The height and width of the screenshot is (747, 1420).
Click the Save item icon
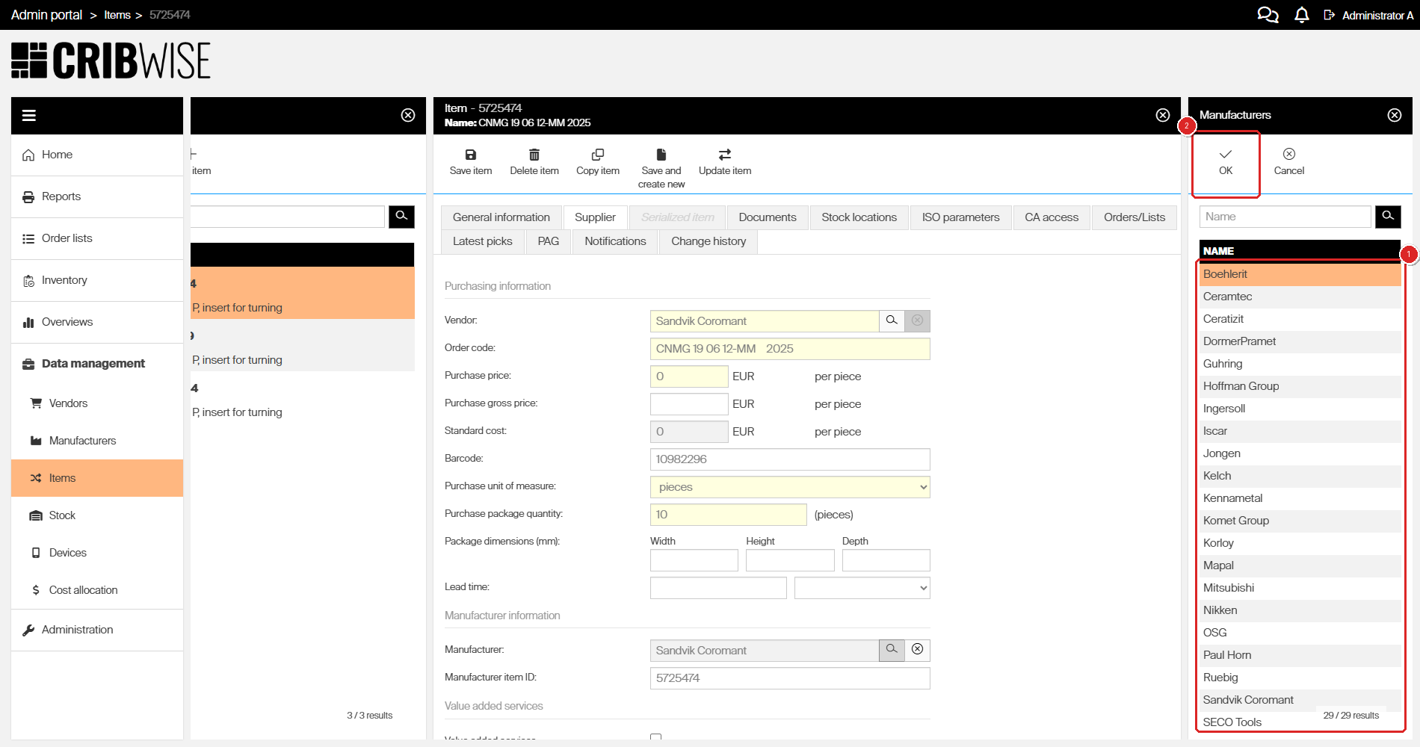471,155
